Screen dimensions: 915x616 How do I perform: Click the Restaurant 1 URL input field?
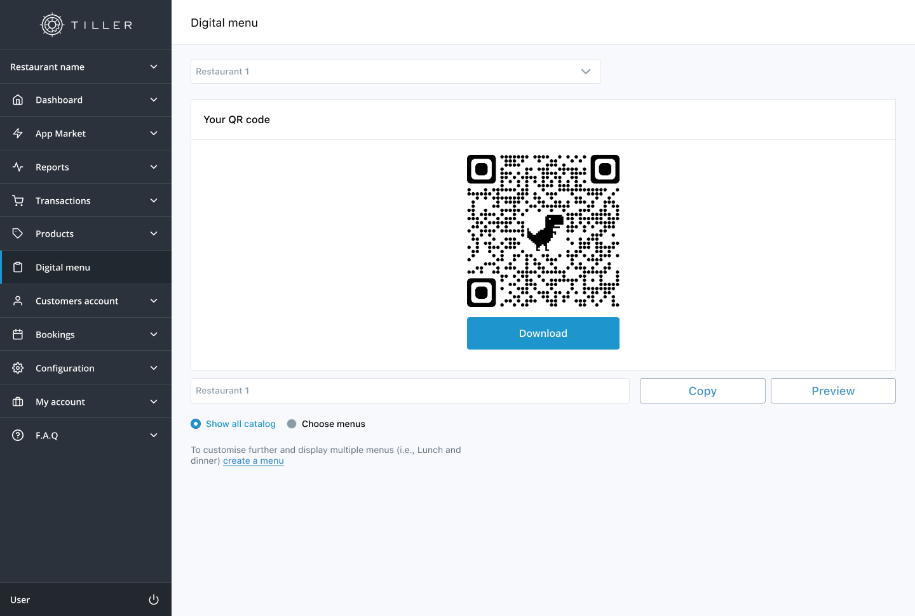[x=410, y=391]
